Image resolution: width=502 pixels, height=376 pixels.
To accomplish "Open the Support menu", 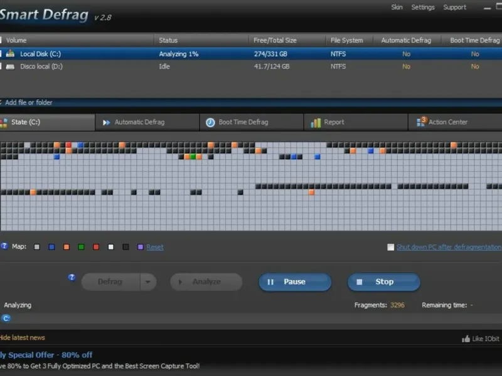I will 454,7.
